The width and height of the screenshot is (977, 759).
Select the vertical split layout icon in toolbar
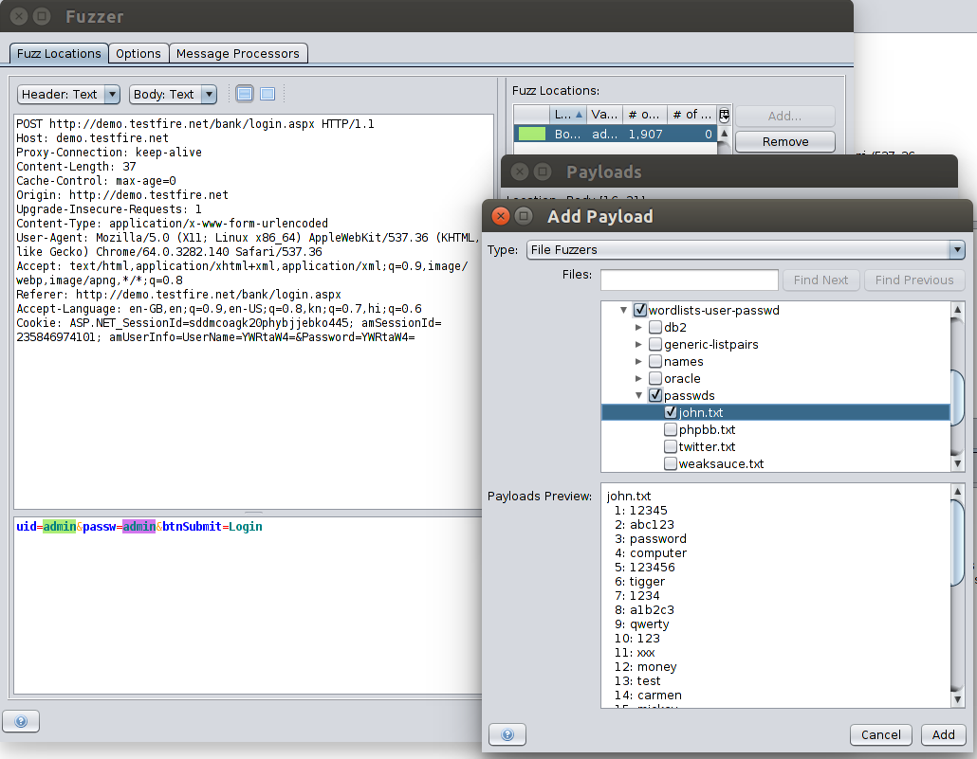pos(246,93)
